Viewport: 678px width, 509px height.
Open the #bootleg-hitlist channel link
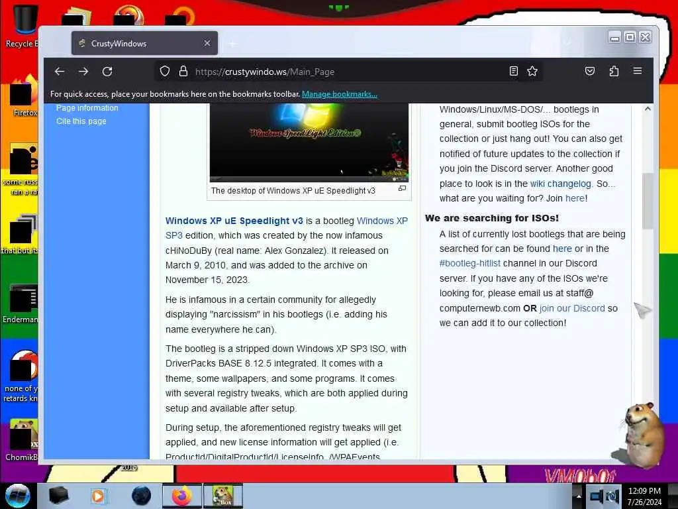point(469,263)
